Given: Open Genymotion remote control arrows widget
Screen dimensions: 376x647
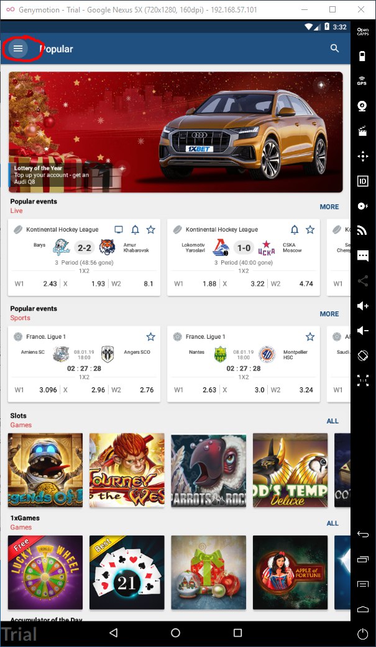Looking at the screenshot, I should pyautogui.click(x=362, y=156).
